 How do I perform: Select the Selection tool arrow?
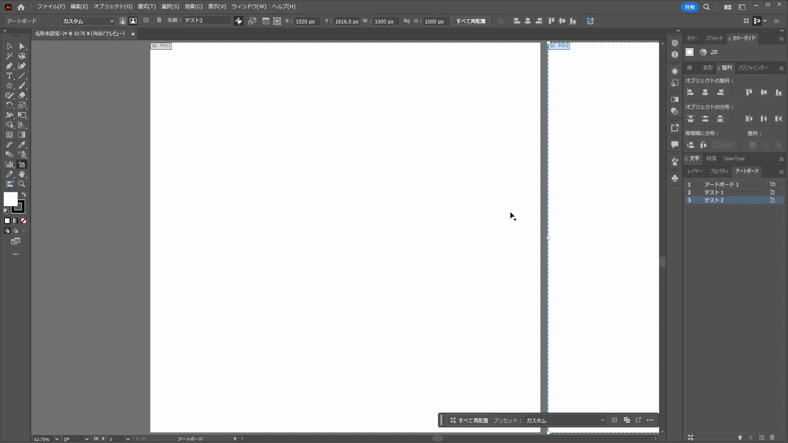click(9, 46)
